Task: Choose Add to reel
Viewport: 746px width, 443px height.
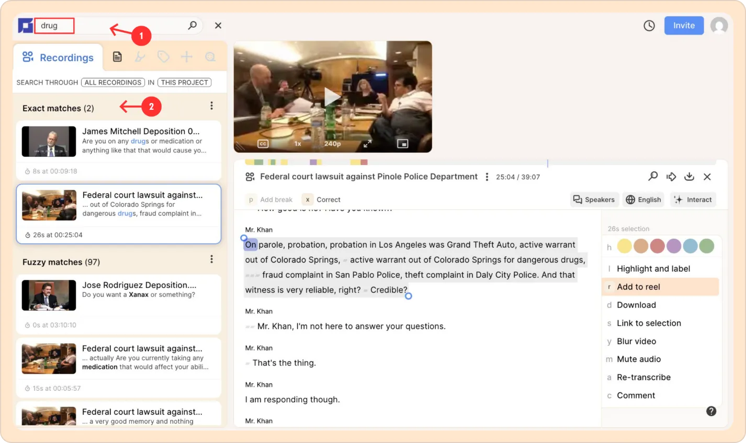Action: pyautogui.click(x=661, y=287)
